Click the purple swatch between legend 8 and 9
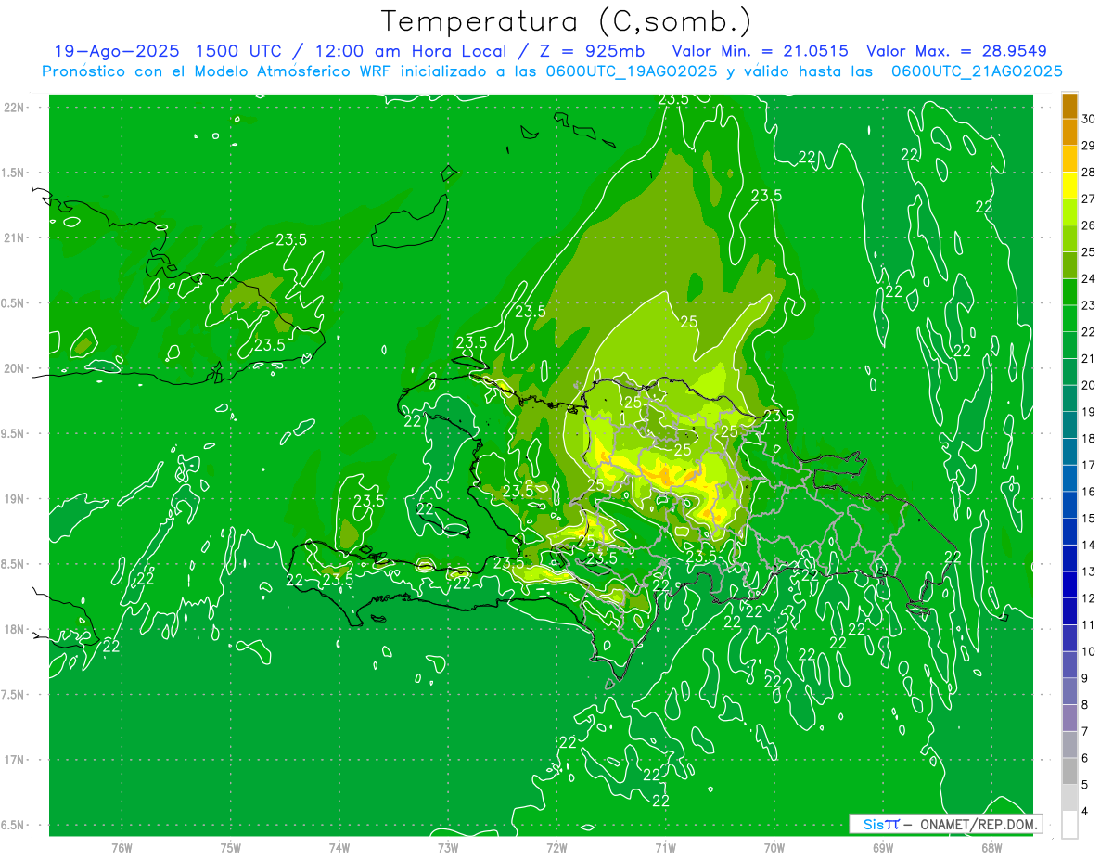Viewport: 1113px width, 860px height. point(1069,692)
